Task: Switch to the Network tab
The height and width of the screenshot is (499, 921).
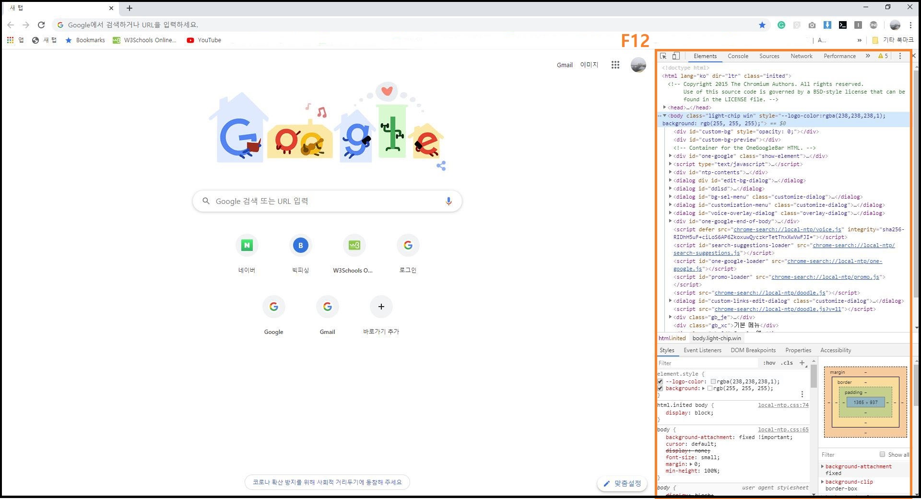Action: coord(802,56)
